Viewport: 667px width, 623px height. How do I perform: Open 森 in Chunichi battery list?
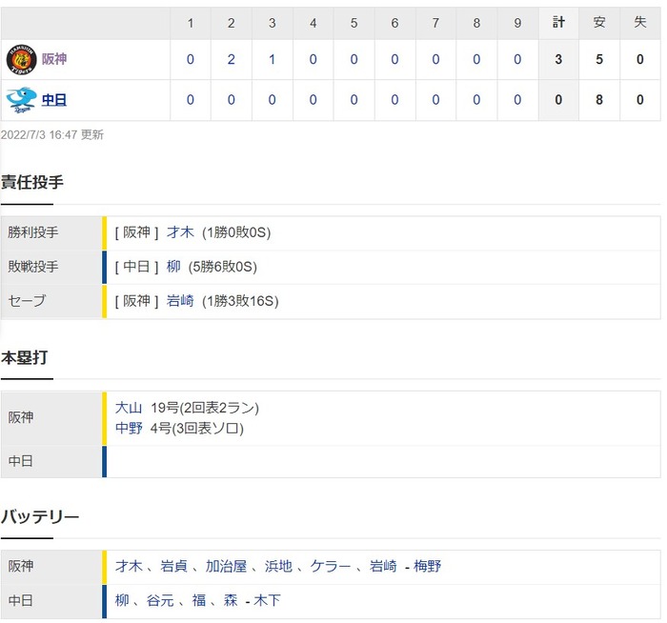click(x=231, y=600)
